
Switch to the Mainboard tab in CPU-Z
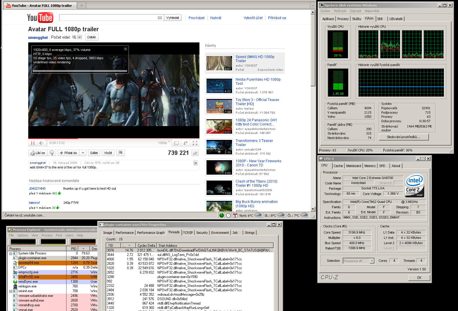[354, 166]
